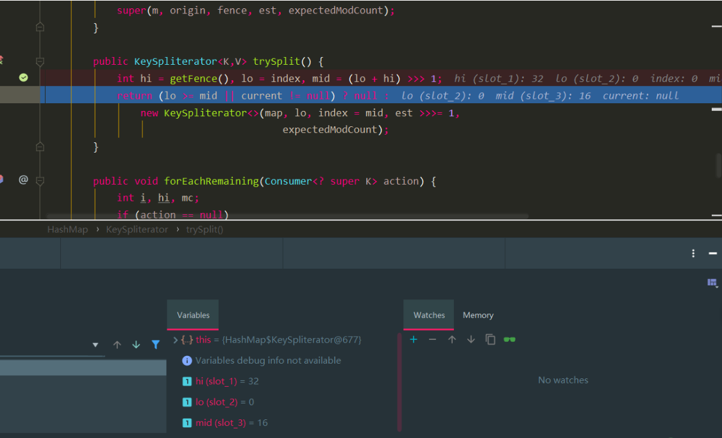Move watch down arrow icon
This screenshot has height=438, width=722.
coord(471,339)
